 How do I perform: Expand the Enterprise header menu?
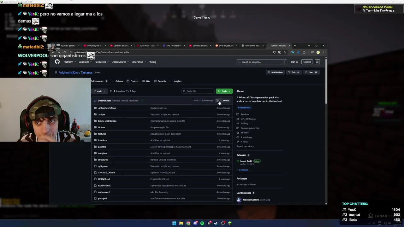(x=138, y=62)
